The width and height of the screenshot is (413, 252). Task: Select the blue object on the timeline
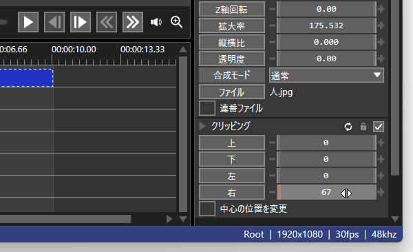(x=26, y=78)
